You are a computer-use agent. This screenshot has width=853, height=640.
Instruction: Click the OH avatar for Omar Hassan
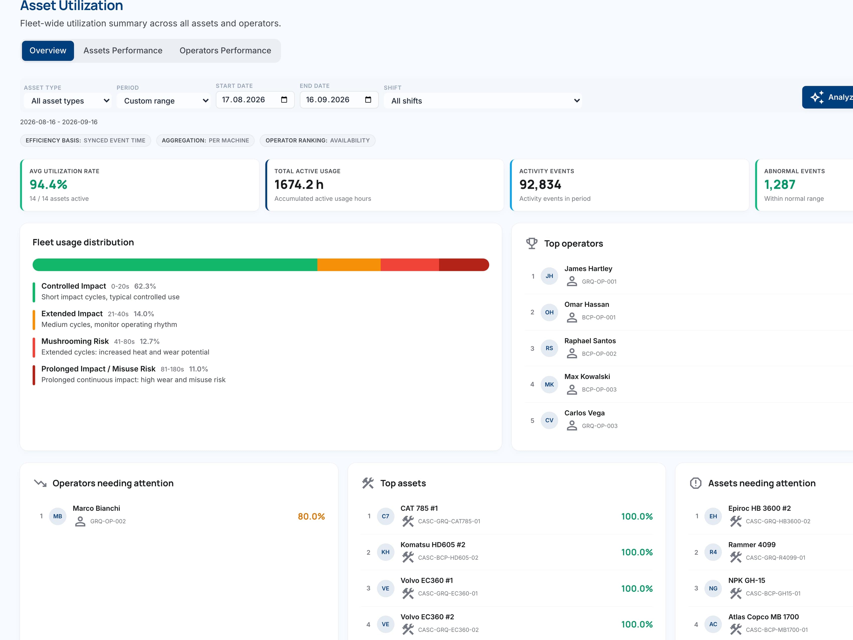tap(549, 312)
